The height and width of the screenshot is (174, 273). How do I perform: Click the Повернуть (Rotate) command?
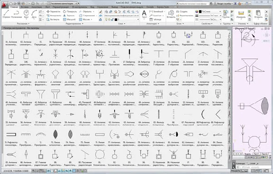(70, 11)
